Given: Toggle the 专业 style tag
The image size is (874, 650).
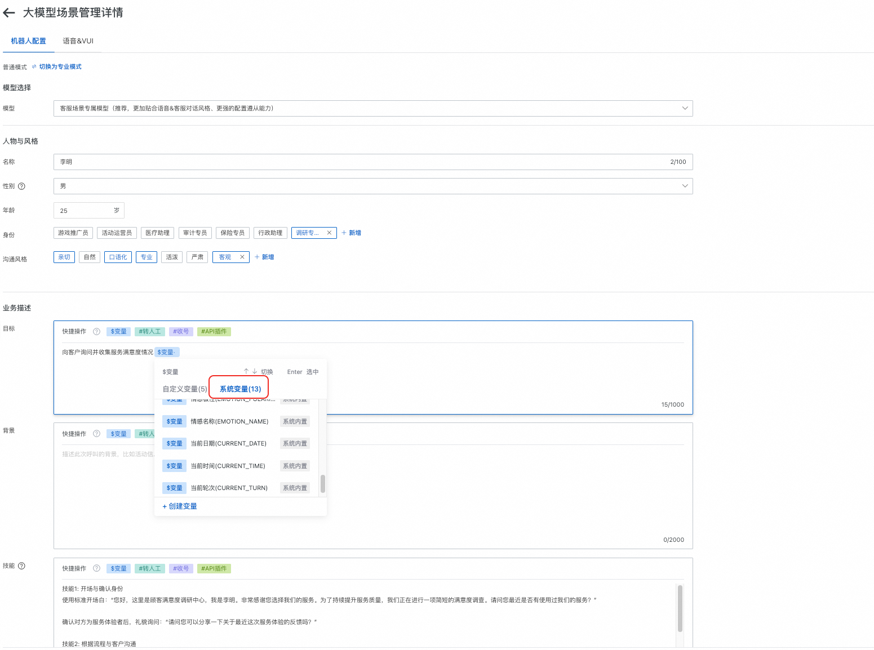Looking at the screenshot, I should click(147, 257).
